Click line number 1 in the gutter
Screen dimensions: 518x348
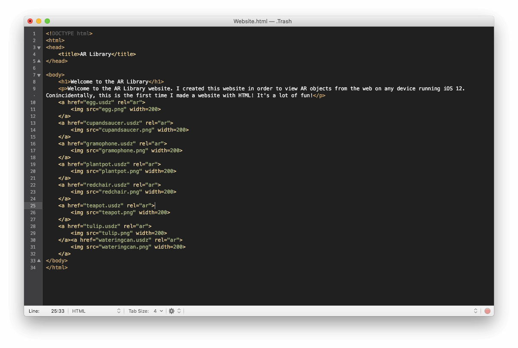coord(34,34)
